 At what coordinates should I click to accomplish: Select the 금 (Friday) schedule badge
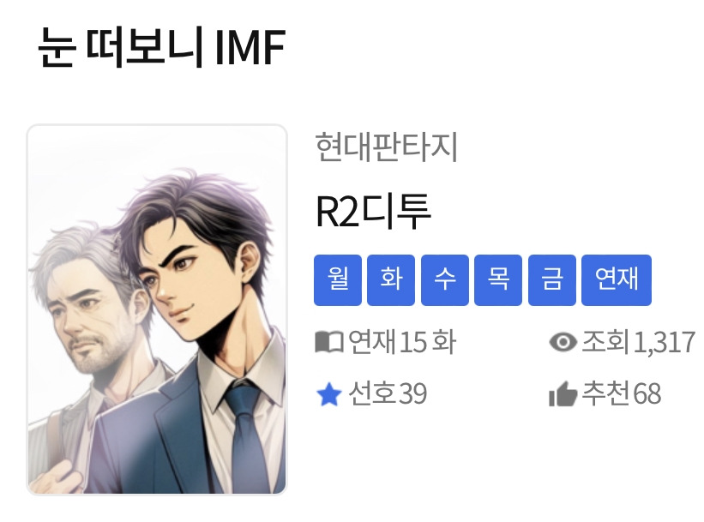[x=552, y=280]
